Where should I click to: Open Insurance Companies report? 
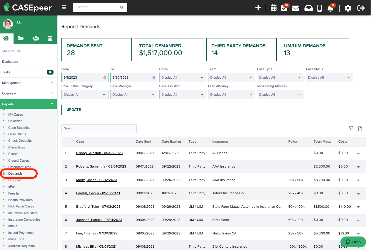click(24, 219)
